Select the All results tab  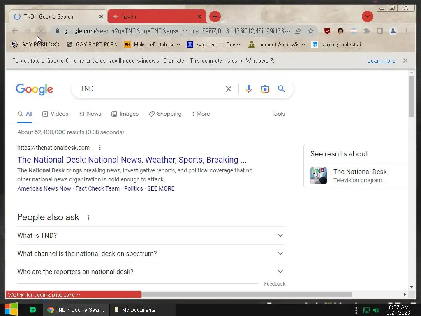(25, 114)
